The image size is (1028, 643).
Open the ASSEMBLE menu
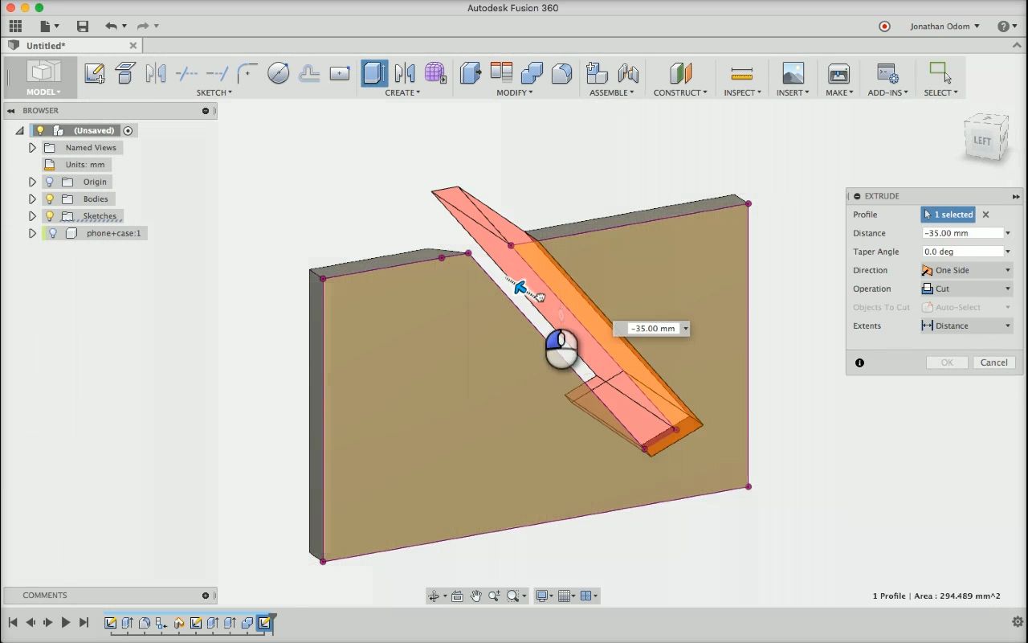click(612, 92)
